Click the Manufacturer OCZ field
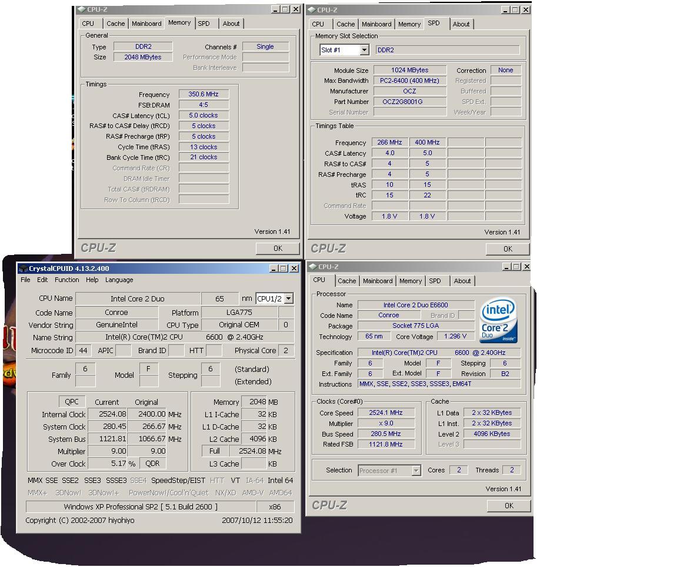690x567 pixels. [x=409, y=91]
